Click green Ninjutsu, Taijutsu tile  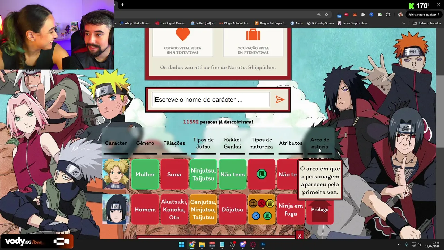click(x=203, y=174)
